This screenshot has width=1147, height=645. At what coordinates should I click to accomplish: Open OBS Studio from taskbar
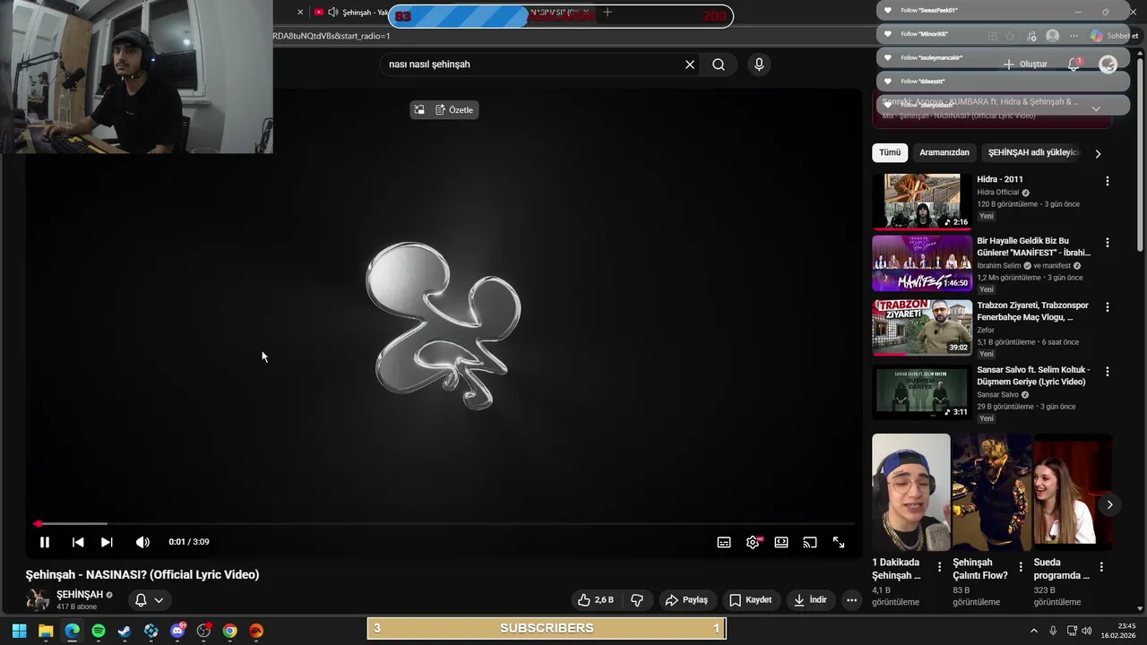[x=204, y=631]
